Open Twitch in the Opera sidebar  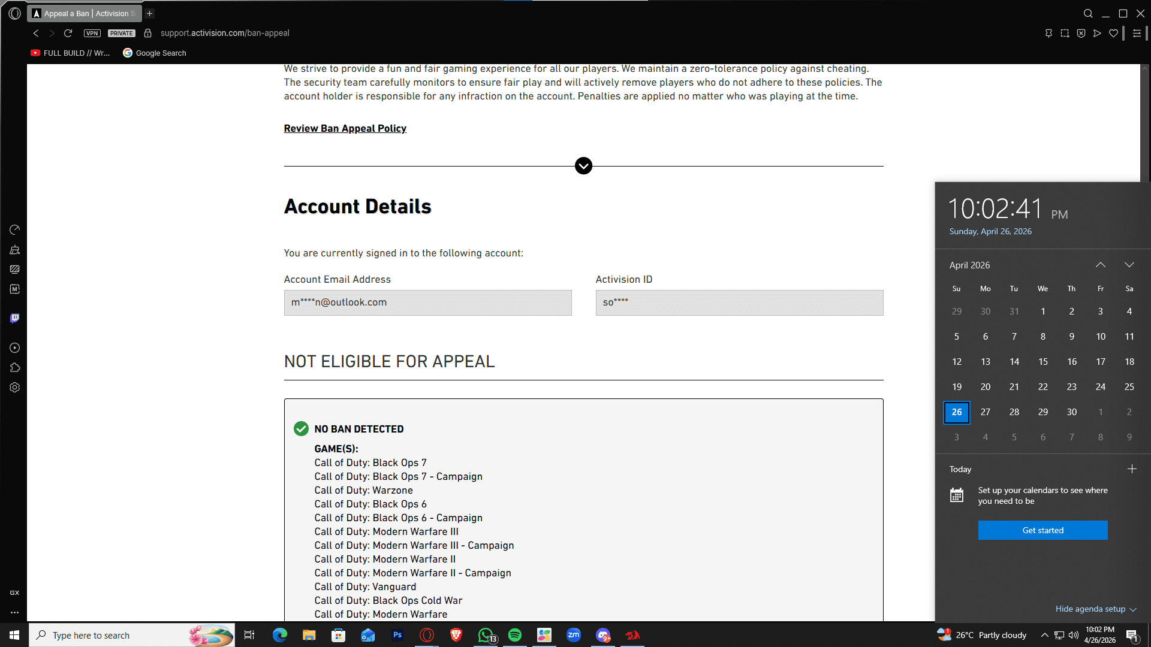(14, 318)
